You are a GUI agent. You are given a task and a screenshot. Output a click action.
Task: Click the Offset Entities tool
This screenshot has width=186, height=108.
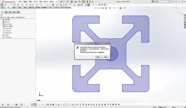coord(61,5)
